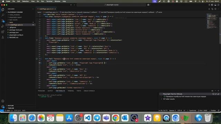221x124 pixels.
Task: Click the open changes icon in editor title
Action: (x=212, y=9)
